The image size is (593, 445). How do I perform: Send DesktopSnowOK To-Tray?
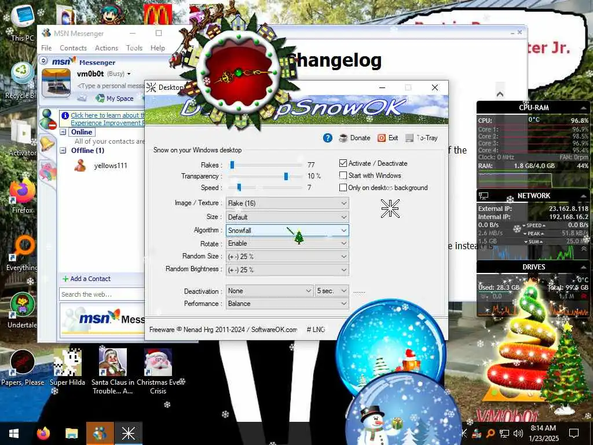pos(422,138)
